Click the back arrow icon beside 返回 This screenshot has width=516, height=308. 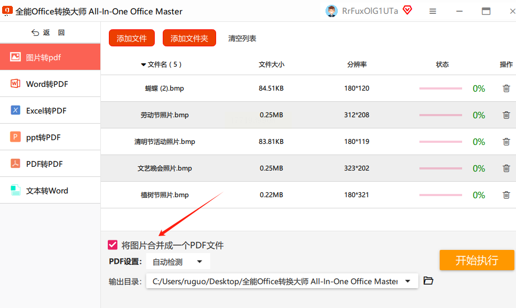click(x=35, y=33)
